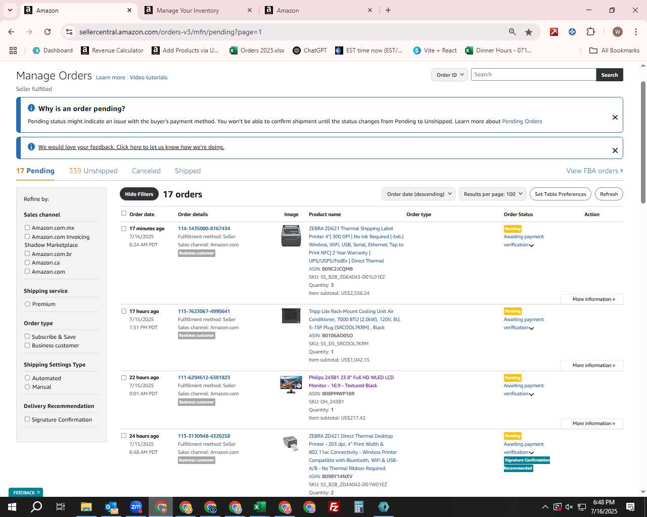
Task: Open FileZilla from taskbar
Action: pos(334,507)
